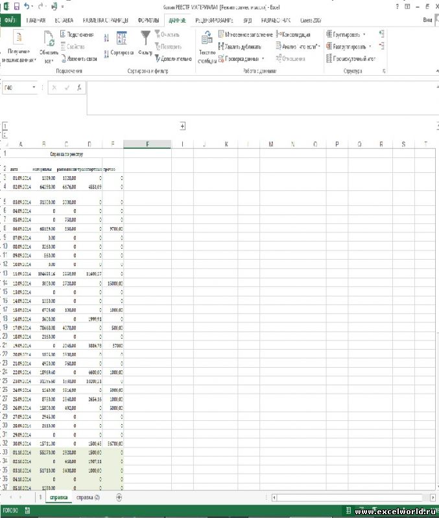Image resolution: width=439 pixels, height=518 pixels.
Task: Open the Group dropdown arrow
Action: point(364,34)
